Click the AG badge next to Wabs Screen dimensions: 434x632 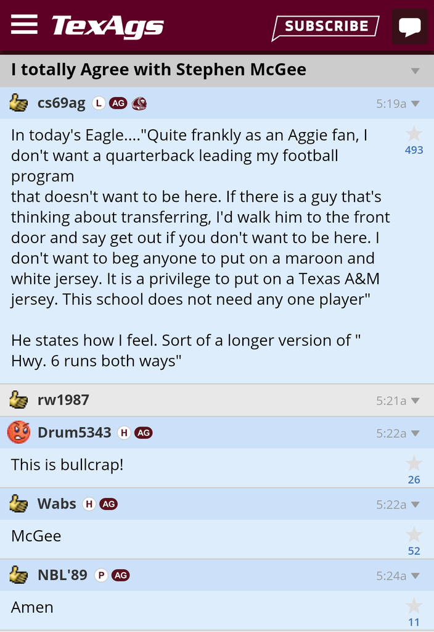(108, 504)
